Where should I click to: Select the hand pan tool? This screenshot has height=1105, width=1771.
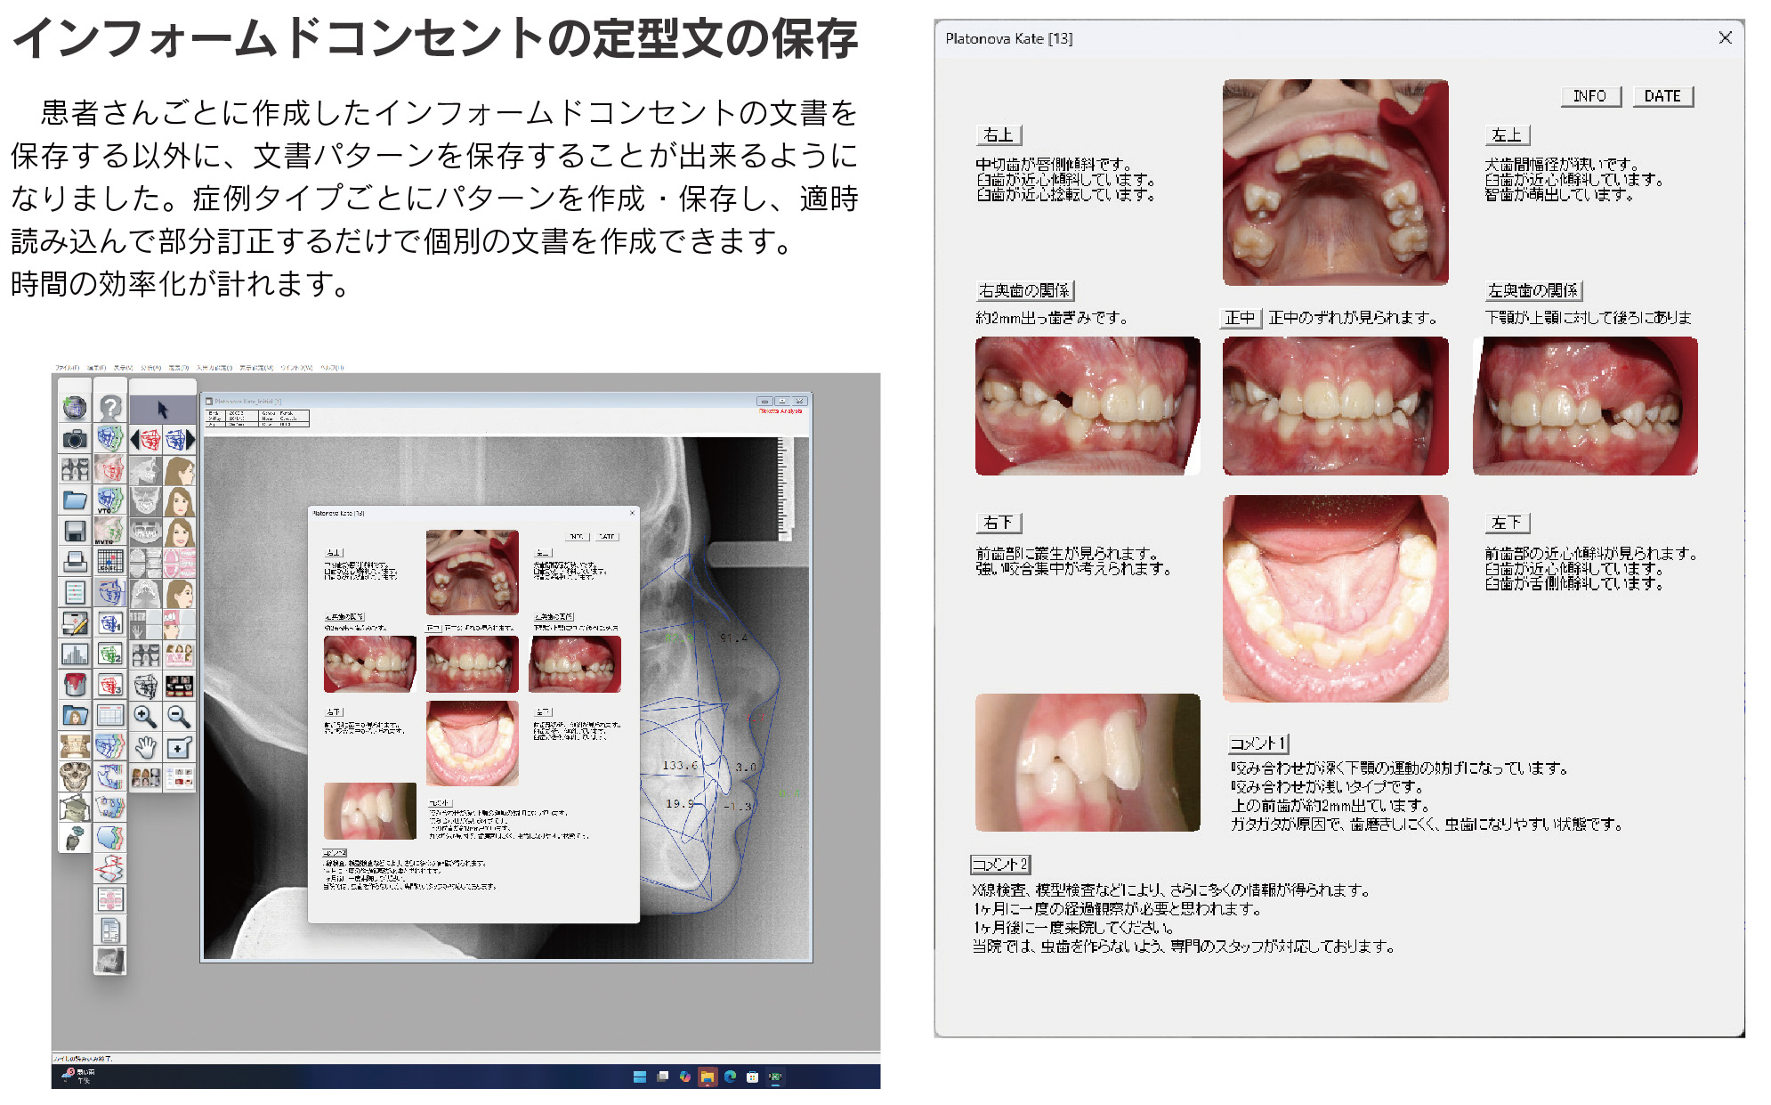click(145, 747)
